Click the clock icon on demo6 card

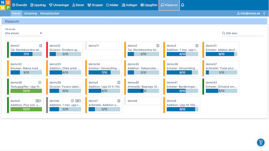point(79,101)
